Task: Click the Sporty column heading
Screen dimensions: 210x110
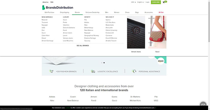Action: tap(87, 17)
